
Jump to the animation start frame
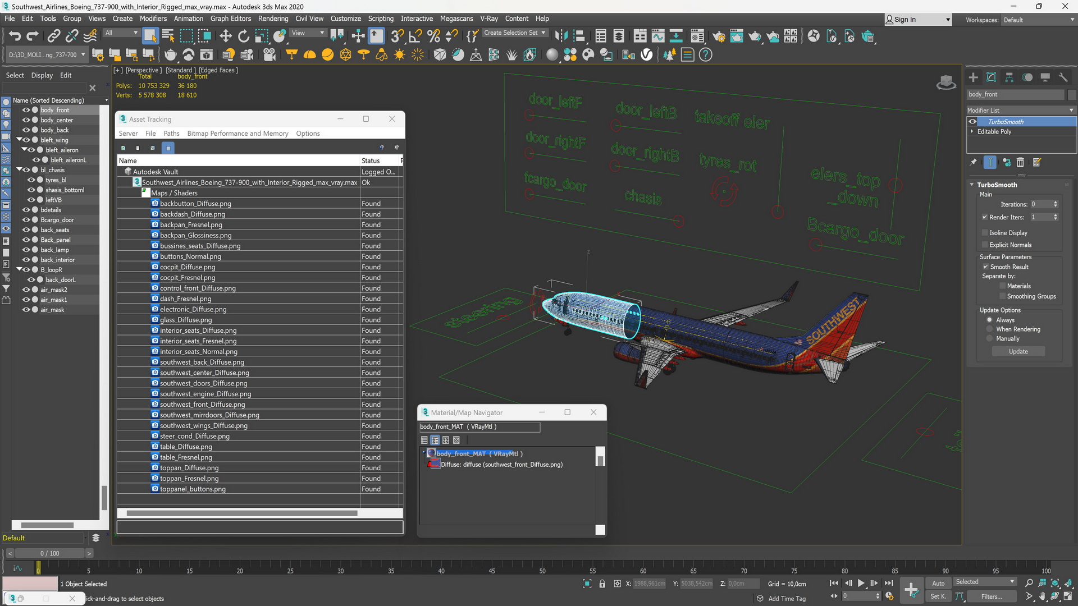click(x=834, y=584)
